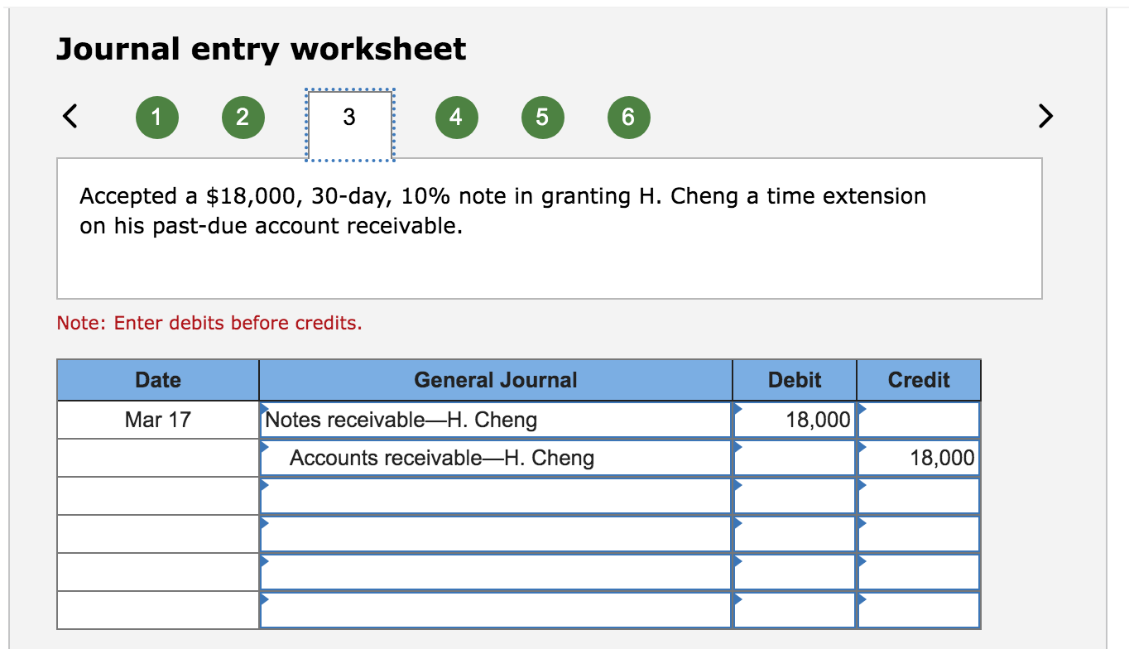Select the fifth row General Journal account field
The width and height of the screenshot is (1129, 649).
click(496, 572)
